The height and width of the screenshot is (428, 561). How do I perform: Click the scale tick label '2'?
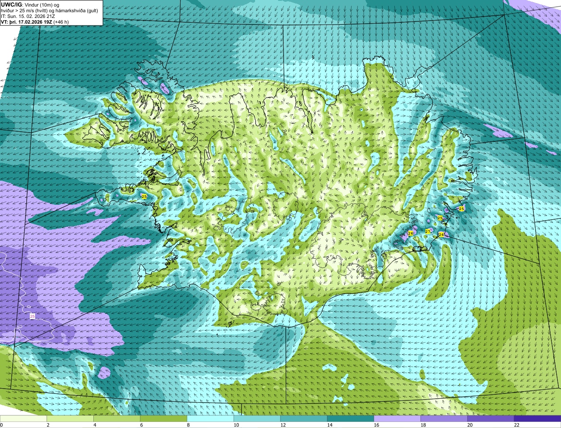pos(48,425)
